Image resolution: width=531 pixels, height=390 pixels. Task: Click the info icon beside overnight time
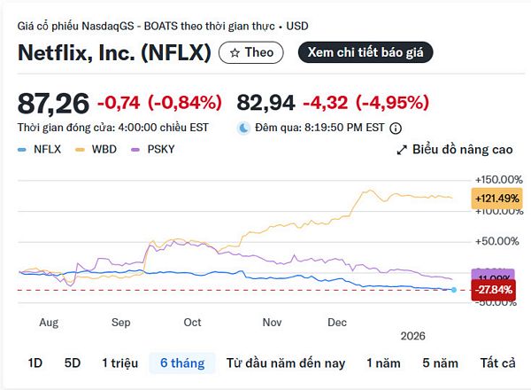tap(396, 128)
